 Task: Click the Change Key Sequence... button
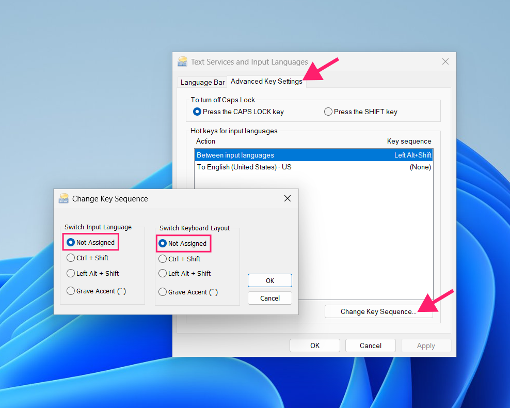click(x=378, y=312)
